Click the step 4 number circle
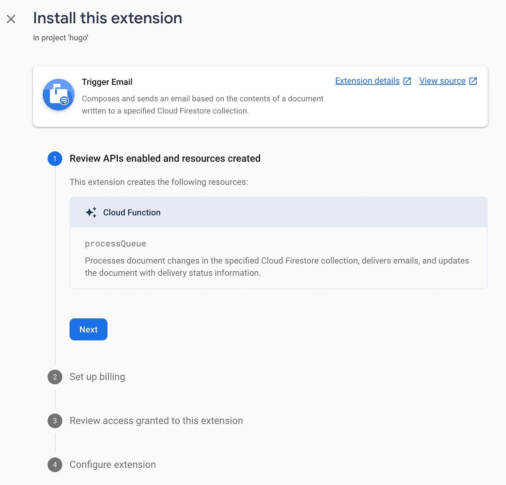The height and width of the screenshot is (485, 506). [x=55, y=464]
